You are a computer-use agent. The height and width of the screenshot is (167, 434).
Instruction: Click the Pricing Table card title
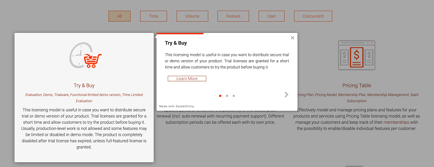click(356, 86)
